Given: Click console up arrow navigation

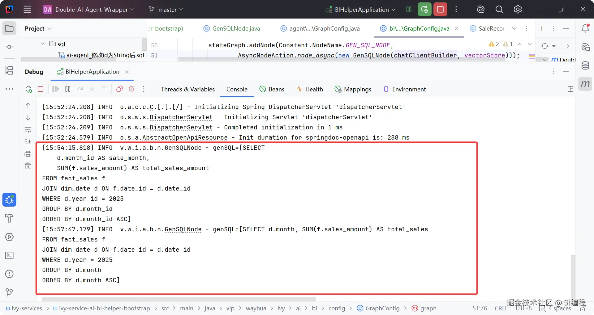Looking at the screenshot, I should pyautogui.click(x=28, y=106).
